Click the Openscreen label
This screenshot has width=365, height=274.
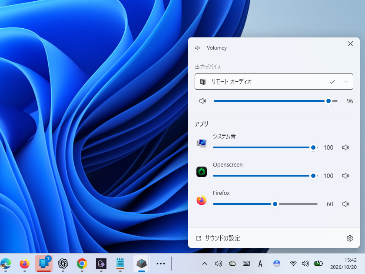(228, 165)
